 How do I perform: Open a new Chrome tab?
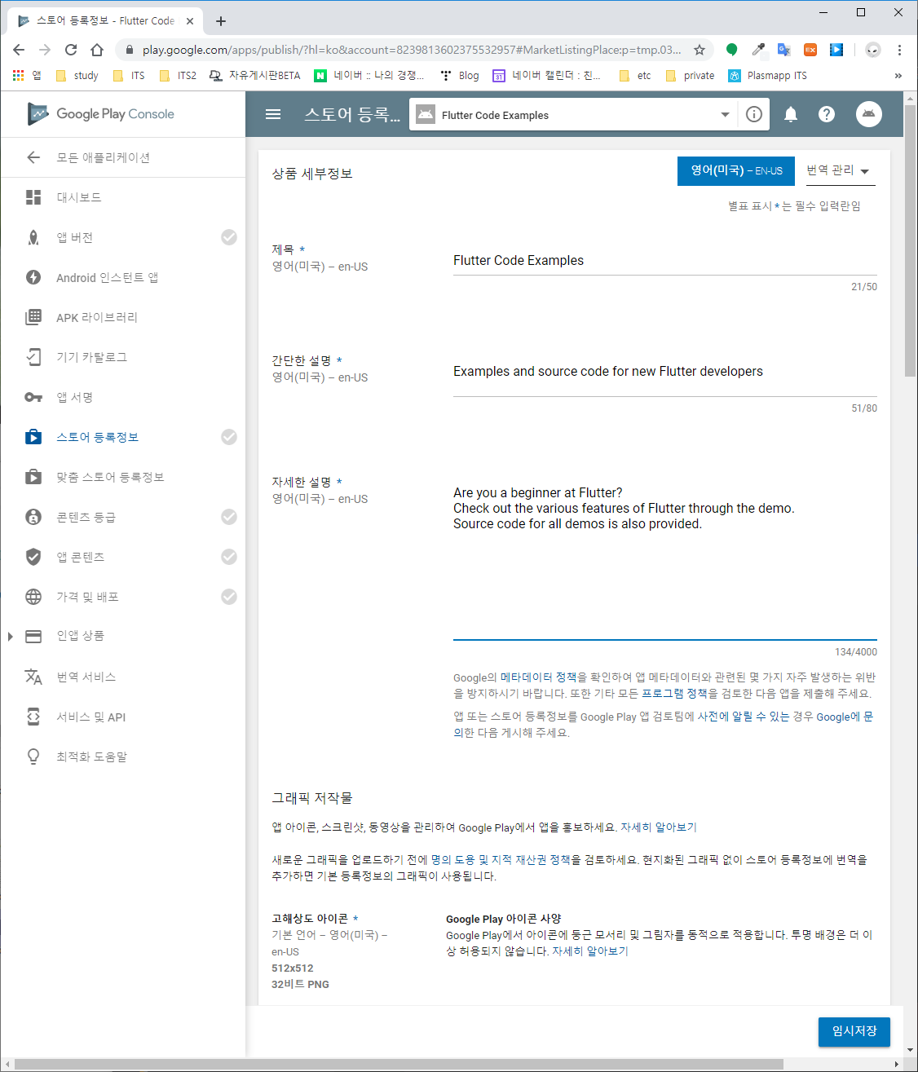point(221,21)
